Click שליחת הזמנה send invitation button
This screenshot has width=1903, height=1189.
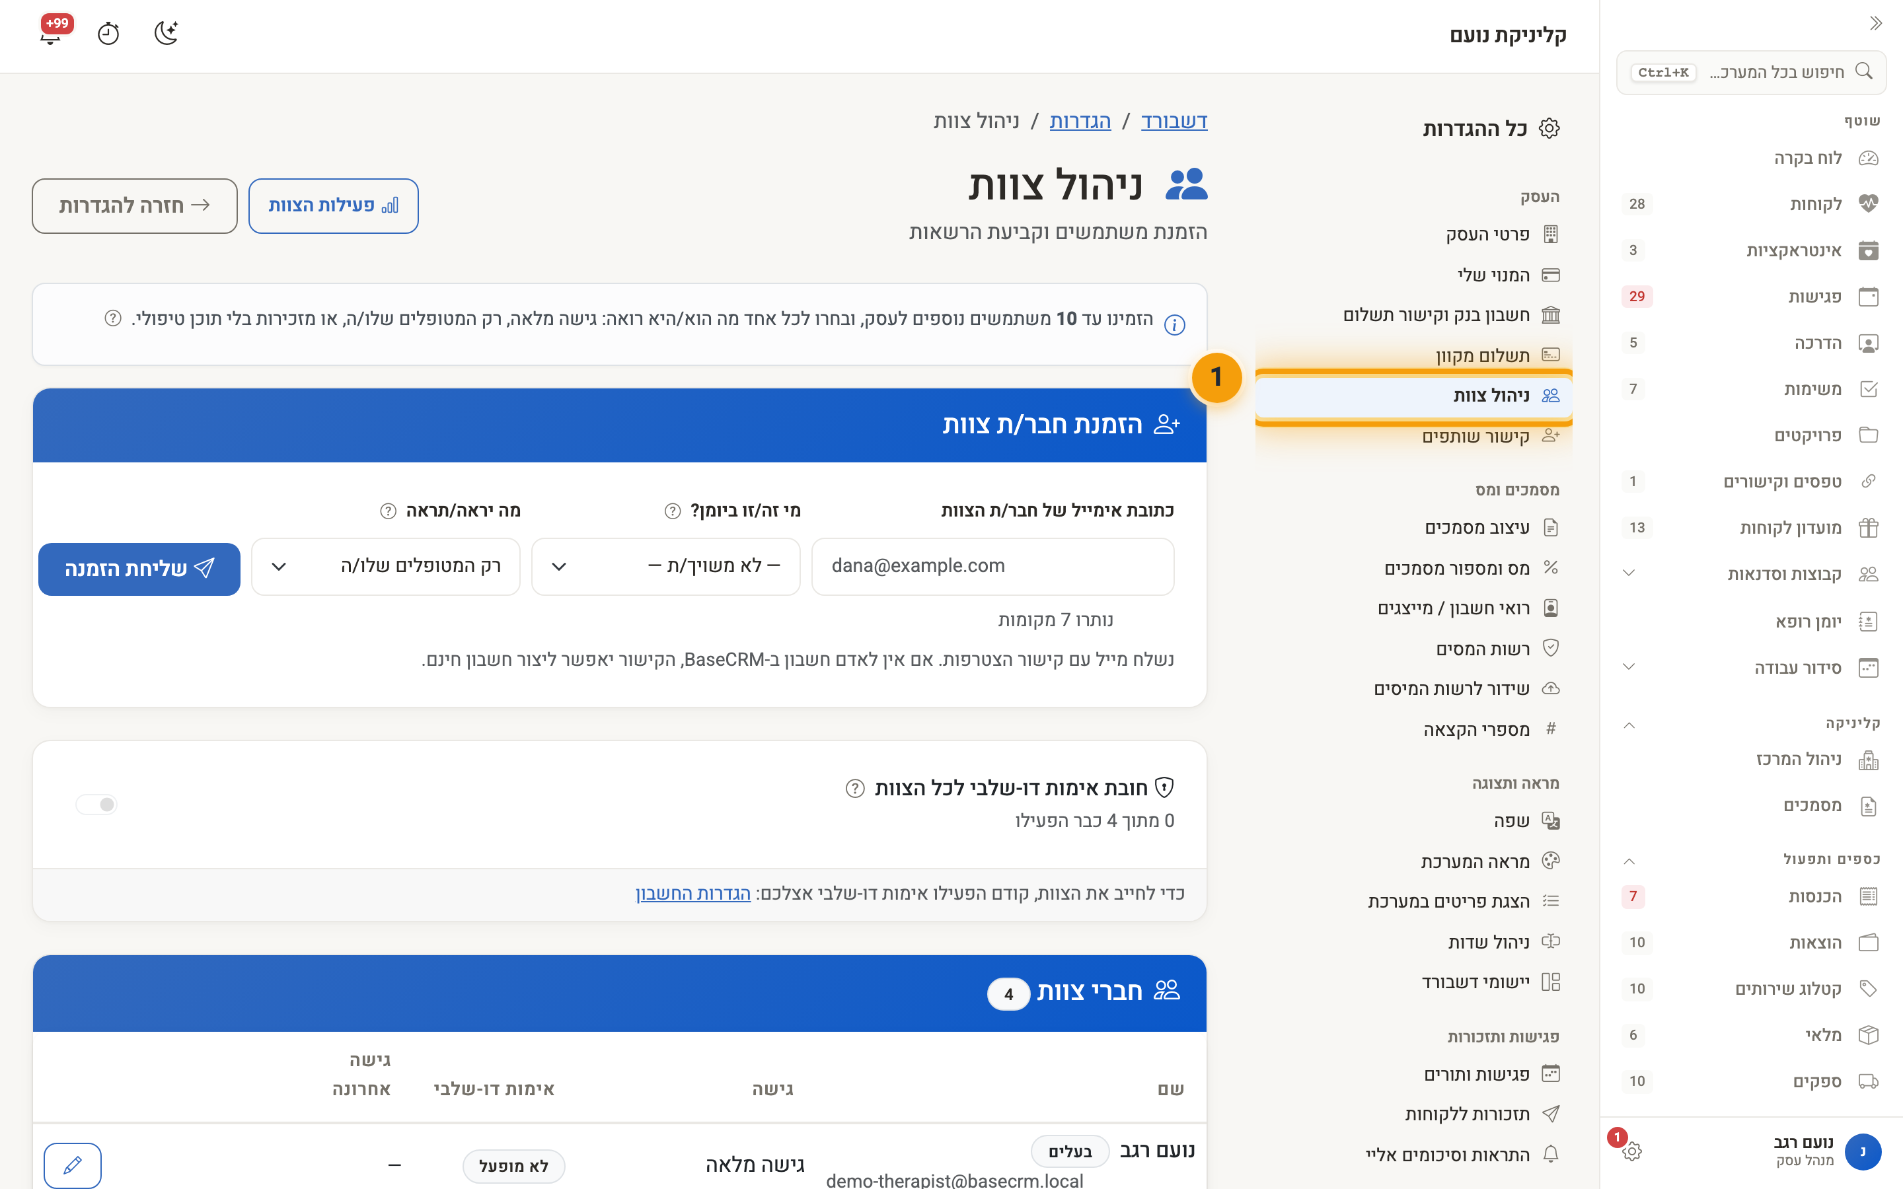[139, 569]
